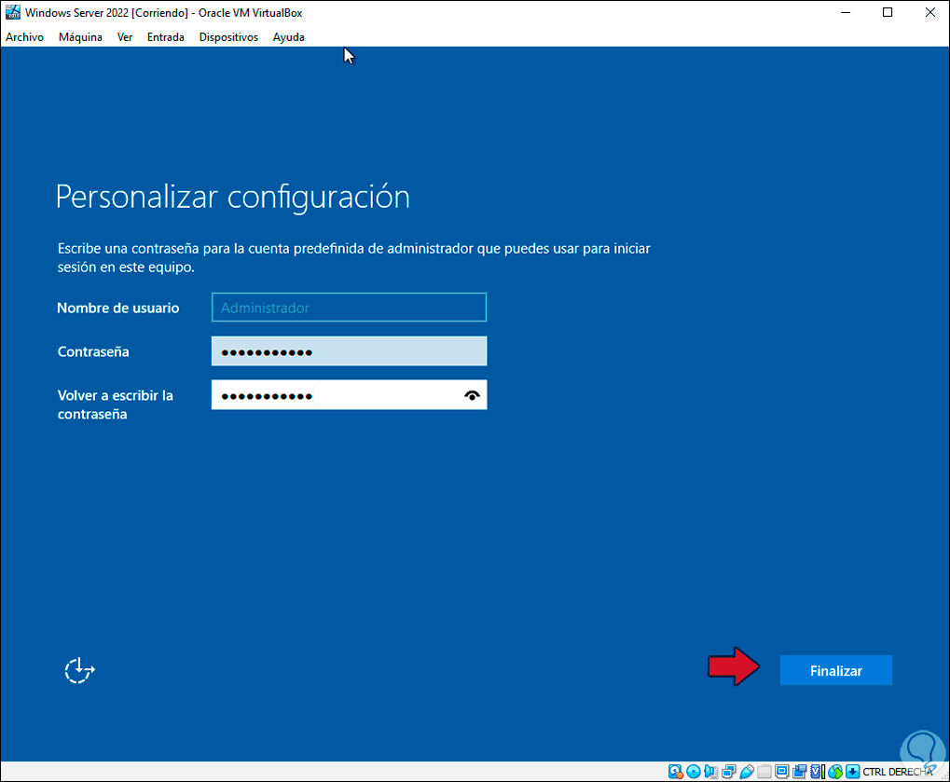This screenshot has width=950, height=782.
Task: Click the network adapters status icon
Action: coord(729,772)
